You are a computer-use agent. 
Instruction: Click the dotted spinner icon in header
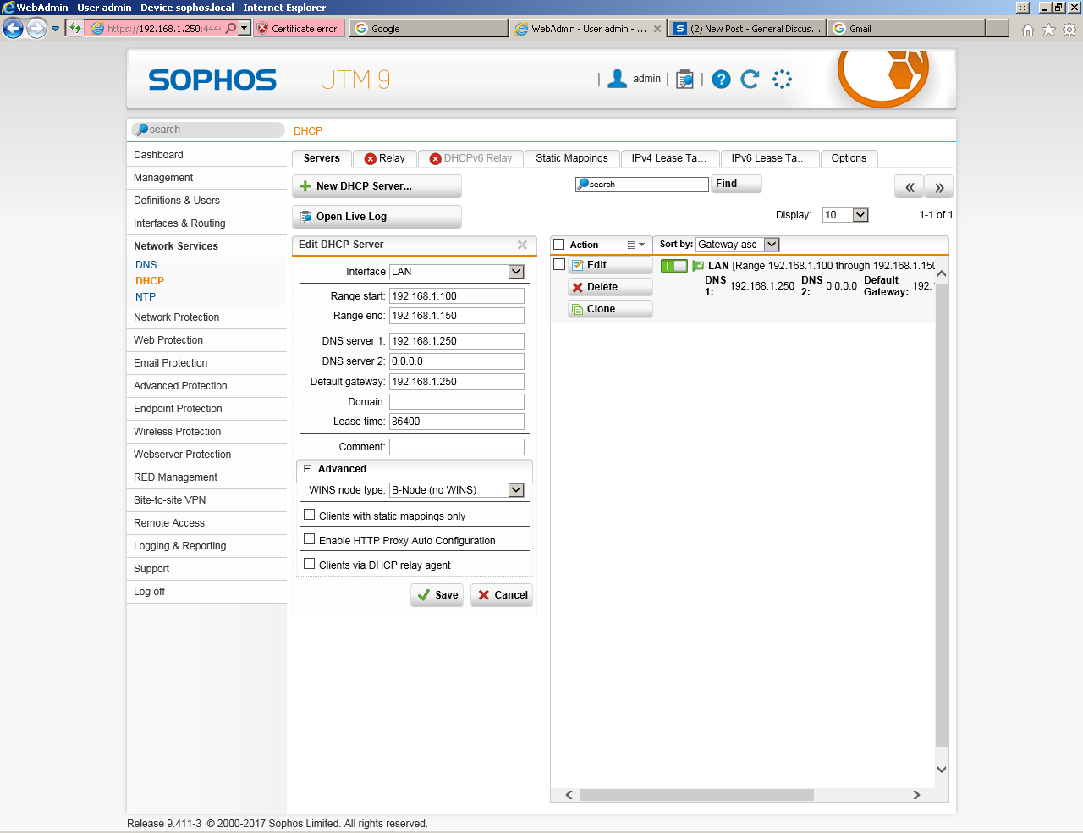(782, 80)
